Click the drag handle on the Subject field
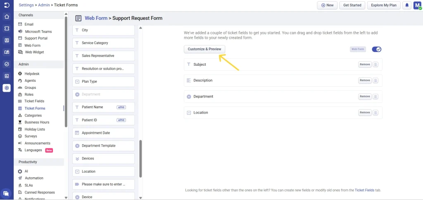This screenshot has width=423, height=200. (x=375, y=64)
